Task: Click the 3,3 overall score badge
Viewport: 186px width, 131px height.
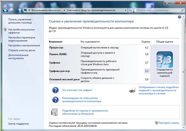Action: click(165, 60)
